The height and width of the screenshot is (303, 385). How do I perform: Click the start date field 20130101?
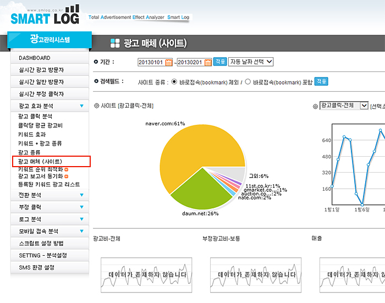[x=151, y=62]
